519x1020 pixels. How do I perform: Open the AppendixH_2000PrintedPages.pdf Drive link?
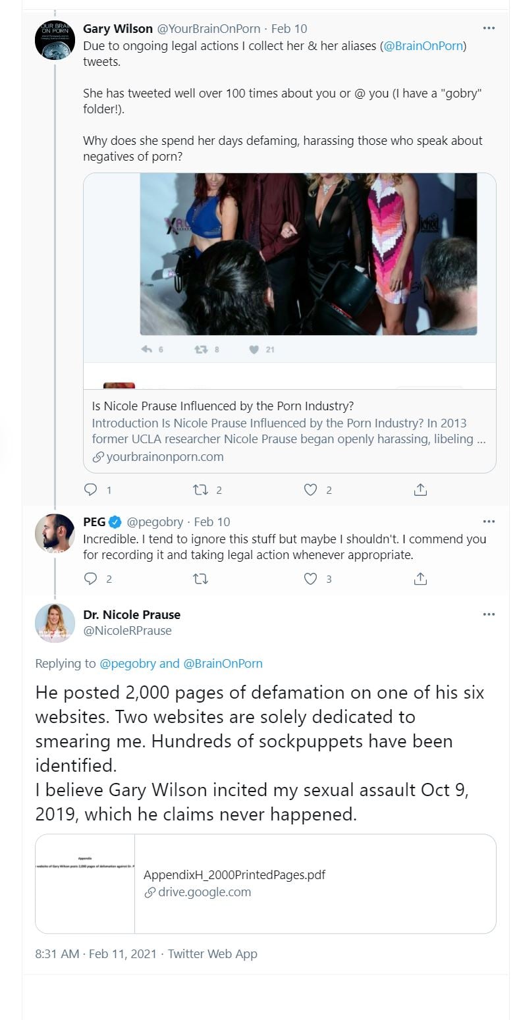click(x=265, y=883)
